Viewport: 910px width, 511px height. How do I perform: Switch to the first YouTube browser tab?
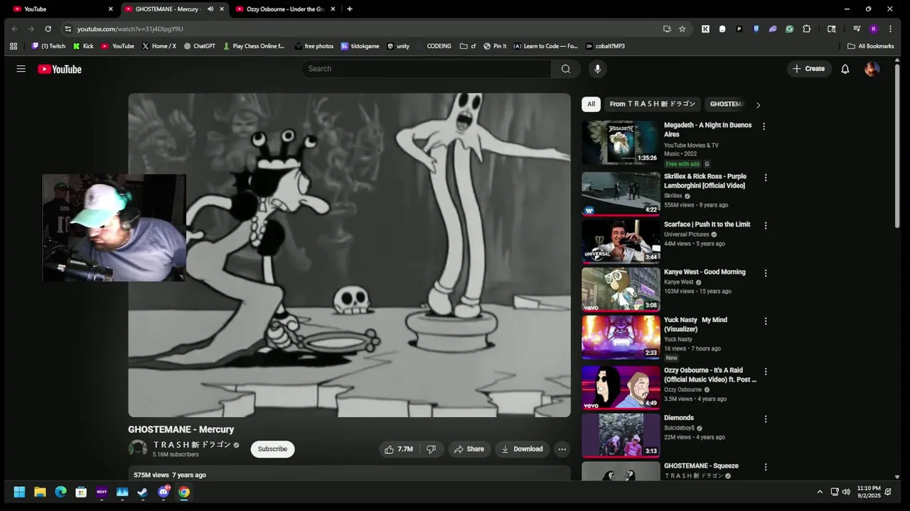click(x=63, y=9)
